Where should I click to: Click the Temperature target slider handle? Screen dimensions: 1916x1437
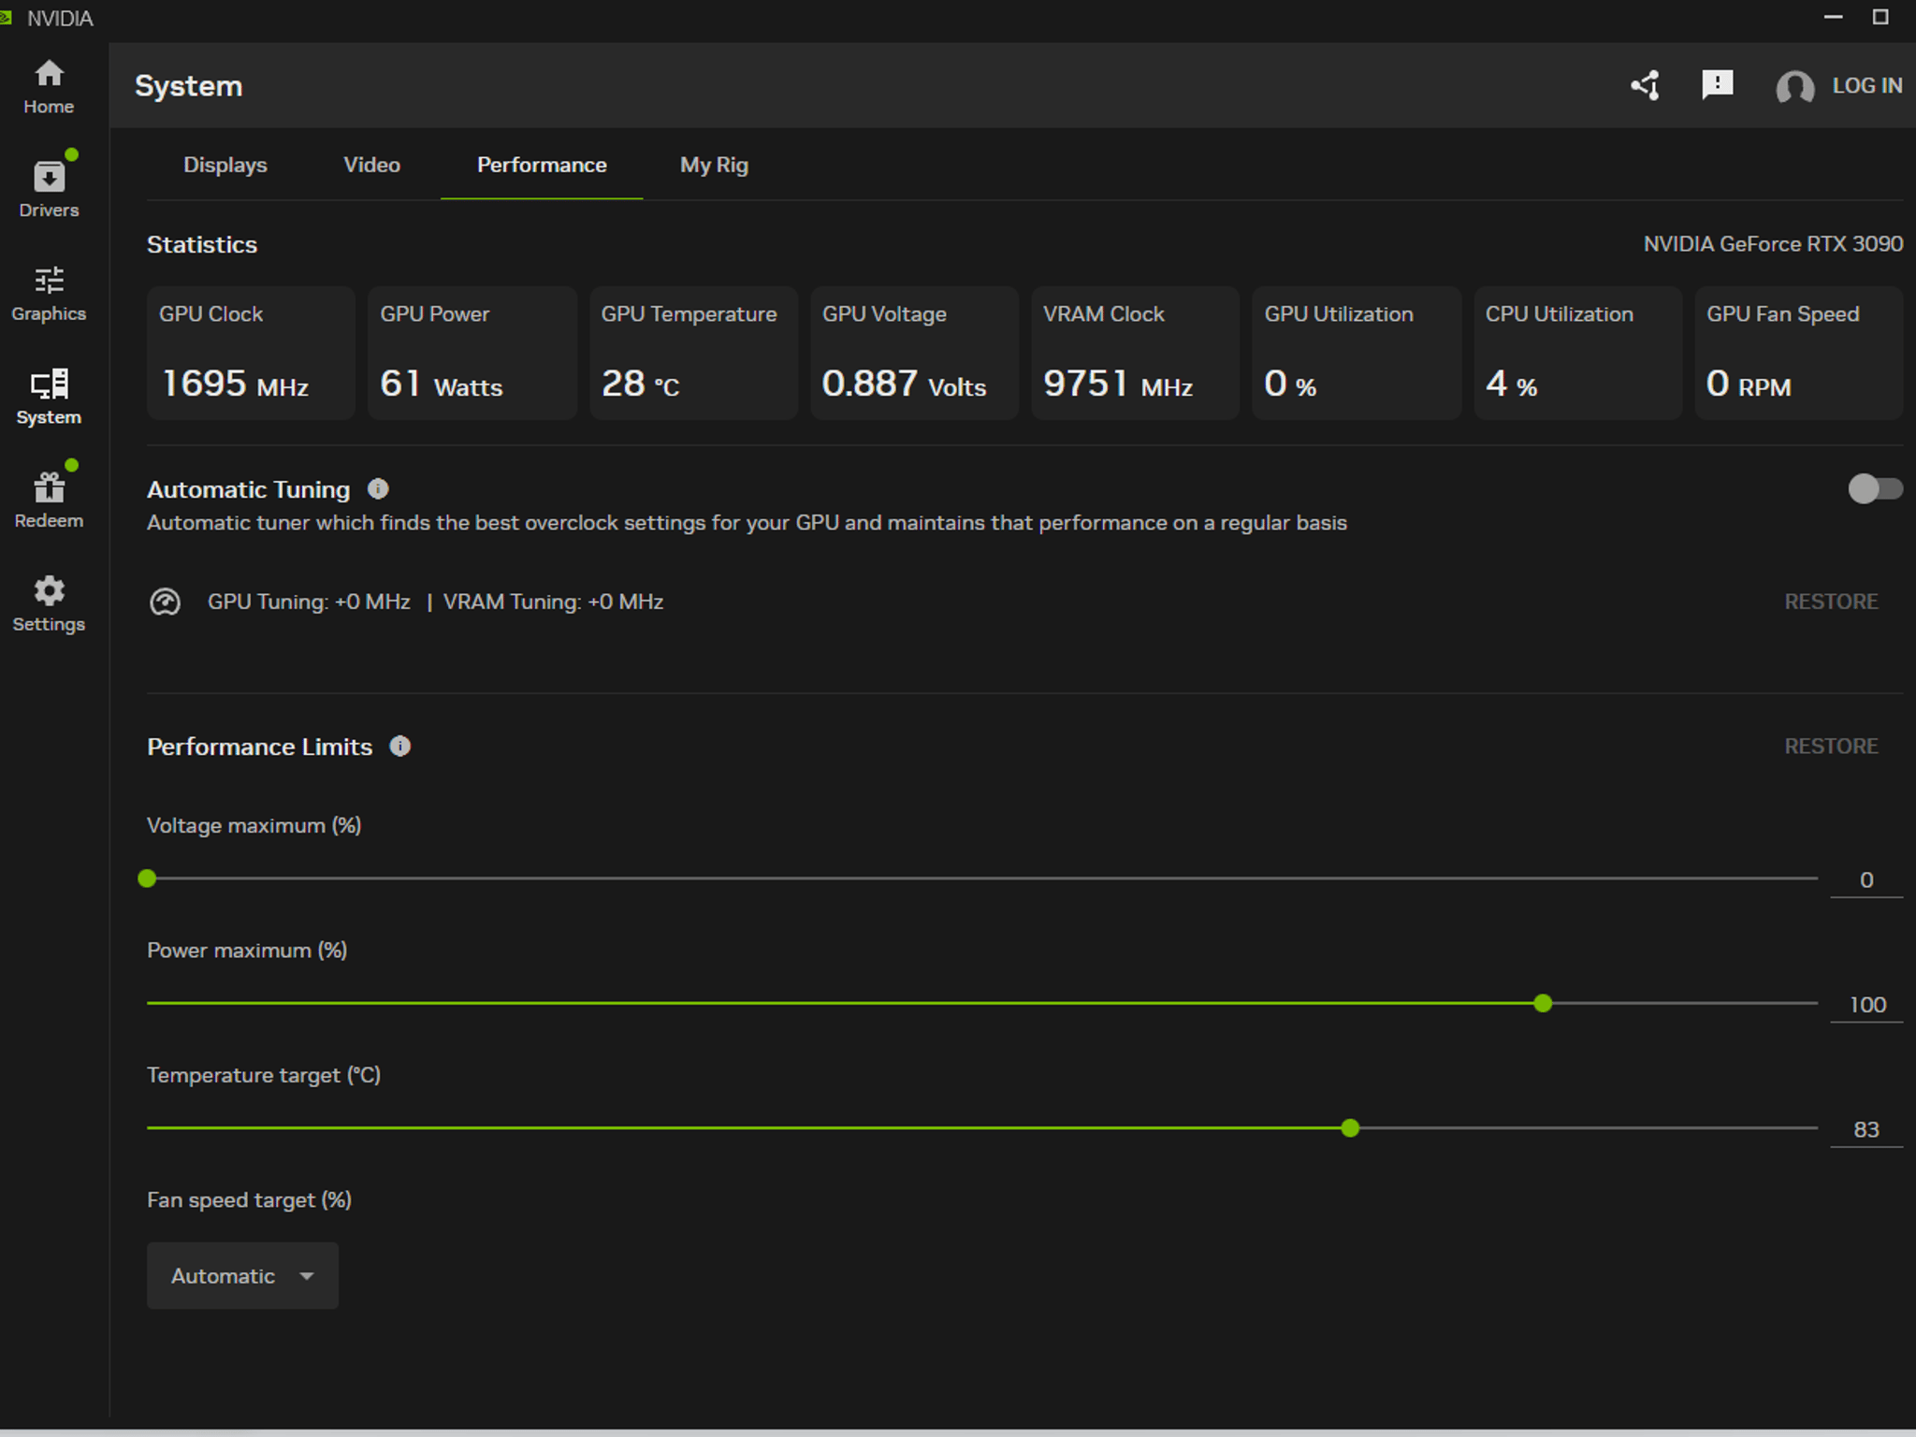coord(1350,1128)
